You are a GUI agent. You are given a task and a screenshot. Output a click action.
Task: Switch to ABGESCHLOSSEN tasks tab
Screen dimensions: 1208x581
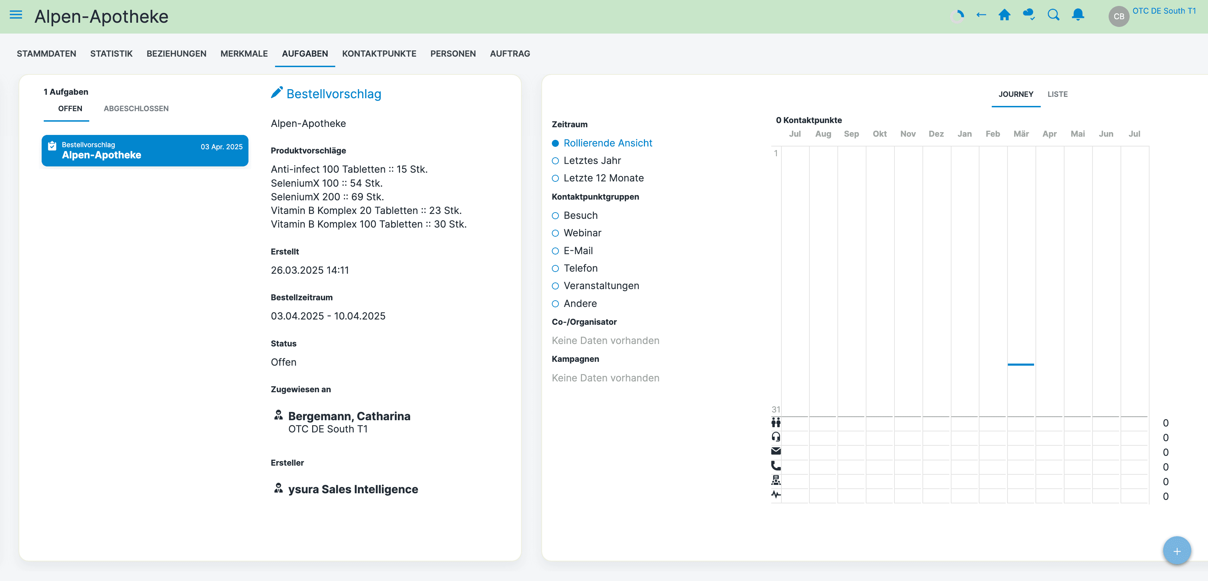coord(136,109)
